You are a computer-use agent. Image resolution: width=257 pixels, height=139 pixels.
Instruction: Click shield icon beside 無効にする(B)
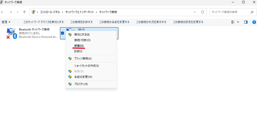click(x=70, y=35)
